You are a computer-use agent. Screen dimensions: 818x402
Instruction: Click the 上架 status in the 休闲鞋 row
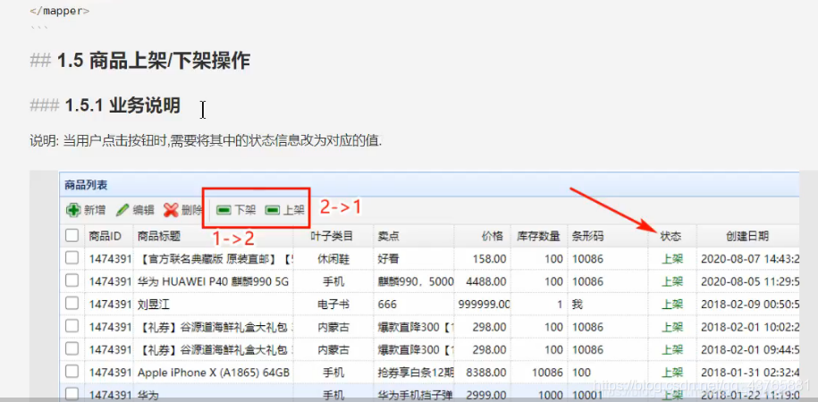[x=672, y=259]
